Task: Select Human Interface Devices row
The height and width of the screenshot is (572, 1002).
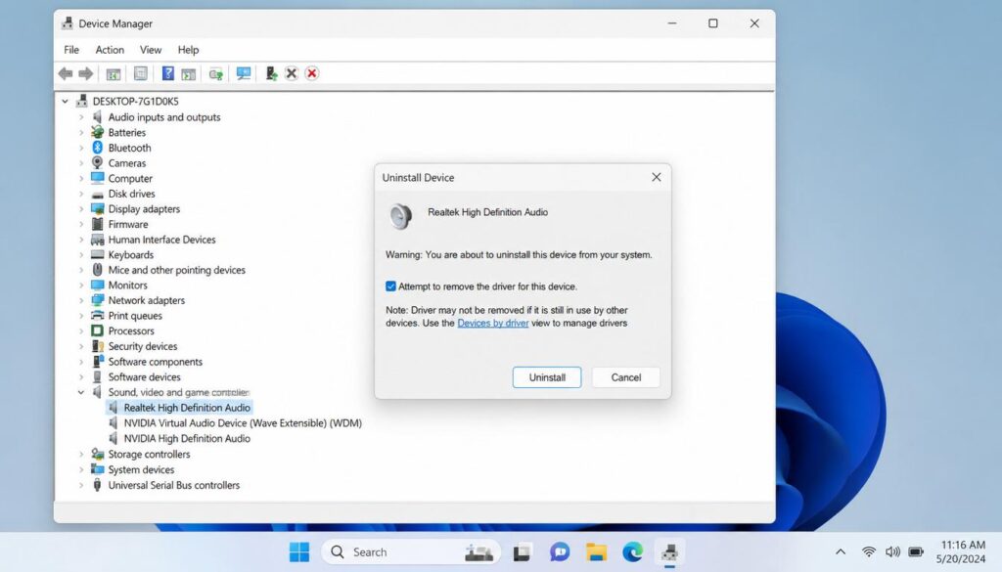Action: (x=161, y=240)
